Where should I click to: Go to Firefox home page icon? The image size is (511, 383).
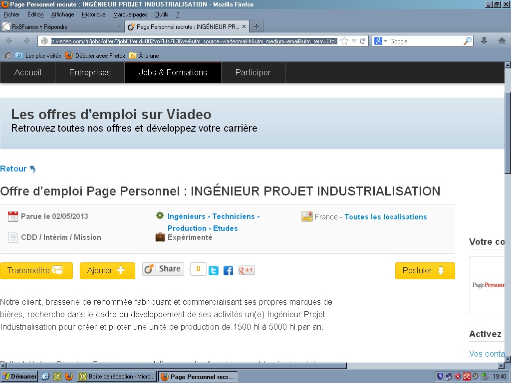[502, 41]
